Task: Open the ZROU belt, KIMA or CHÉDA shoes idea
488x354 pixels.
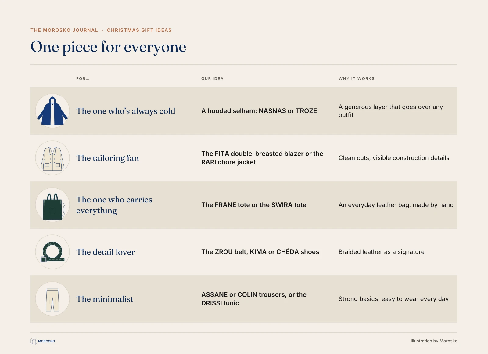Action: 260,252
